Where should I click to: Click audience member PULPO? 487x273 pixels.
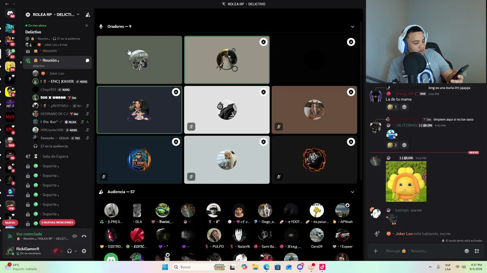click(x=214, y=238)
